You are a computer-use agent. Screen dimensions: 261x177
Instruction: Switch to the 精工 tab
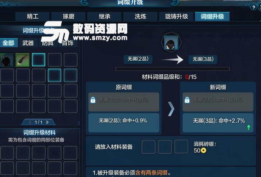pyautogui.click(x=32, y=17)
